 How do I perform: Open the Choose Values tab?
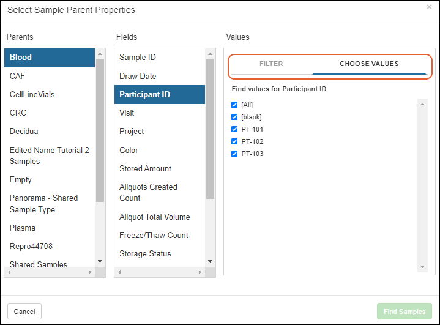coord(369,64)
